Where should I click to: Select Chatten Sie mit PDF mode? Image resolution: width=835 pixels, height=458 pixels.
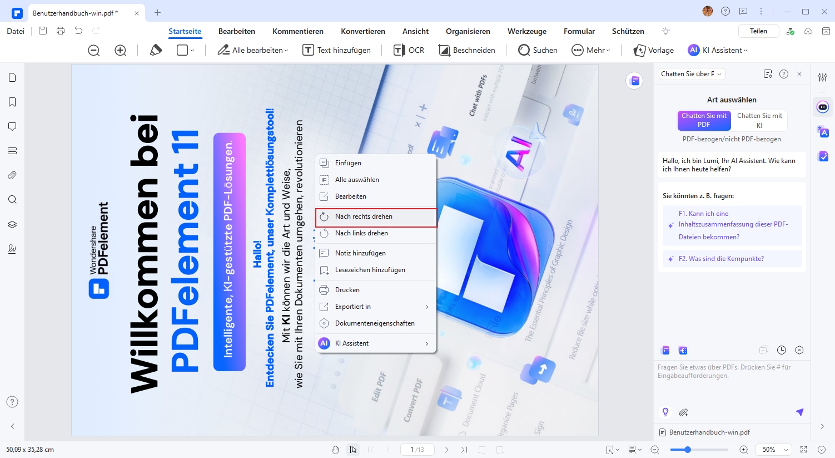[x=704, y=120]
